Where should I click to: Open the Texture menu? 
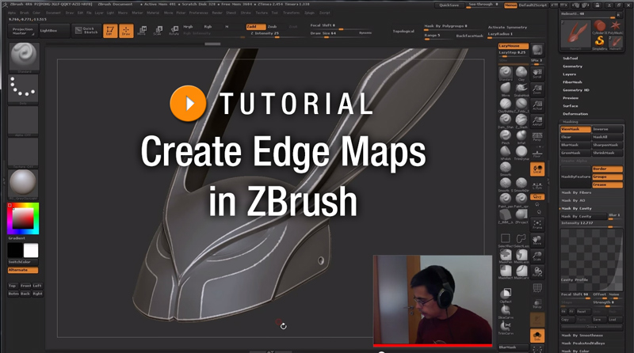[262, 13]
